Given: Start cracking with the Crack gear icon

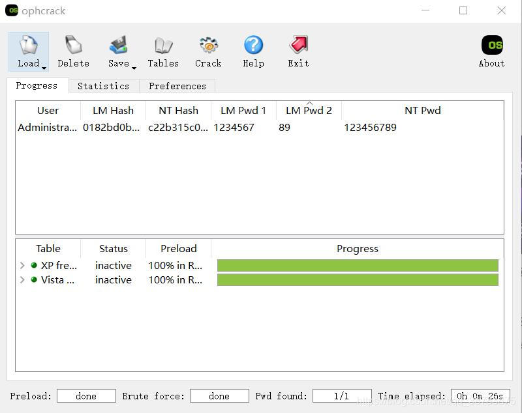Looking at the screenshot, I should tap(208, 45).
